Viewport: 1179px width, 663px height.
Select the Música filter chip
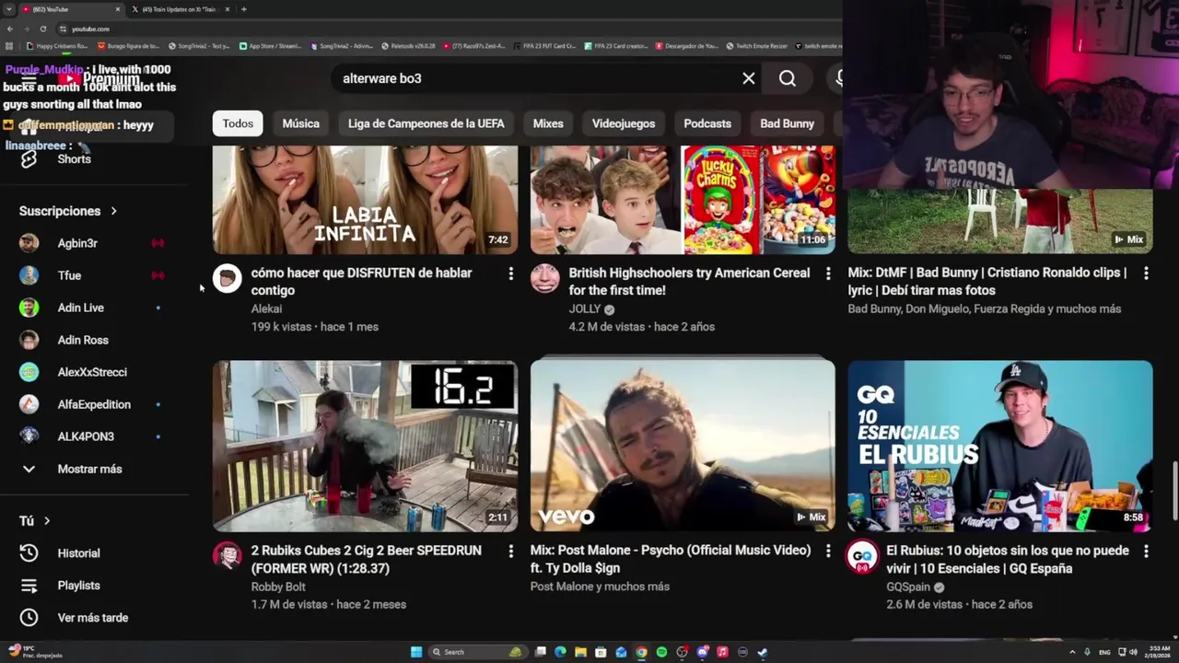tap(301, 123)
